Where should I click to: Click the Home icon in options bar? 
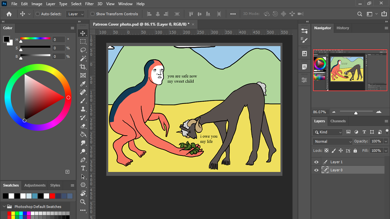coord(9,14)
